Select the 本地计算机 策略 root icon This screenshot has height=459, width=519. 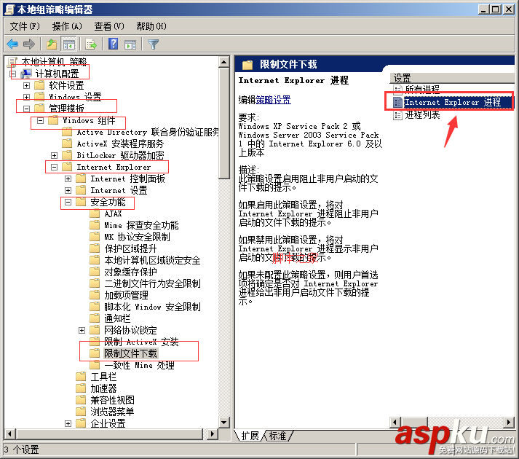(x=12, y=62)
